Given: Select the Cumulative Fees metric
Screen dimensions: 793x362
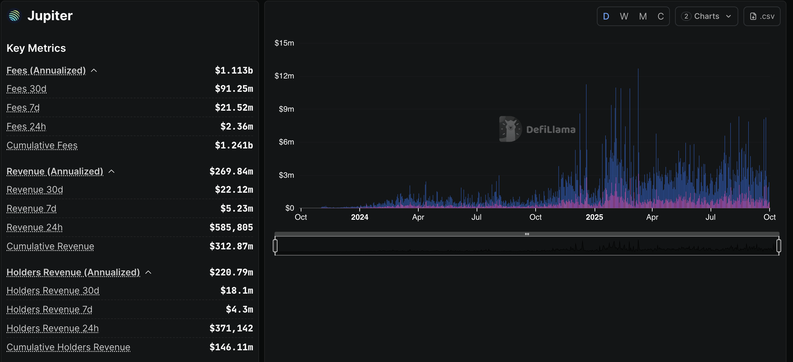Looking at the screenshot, I should 42,146.
